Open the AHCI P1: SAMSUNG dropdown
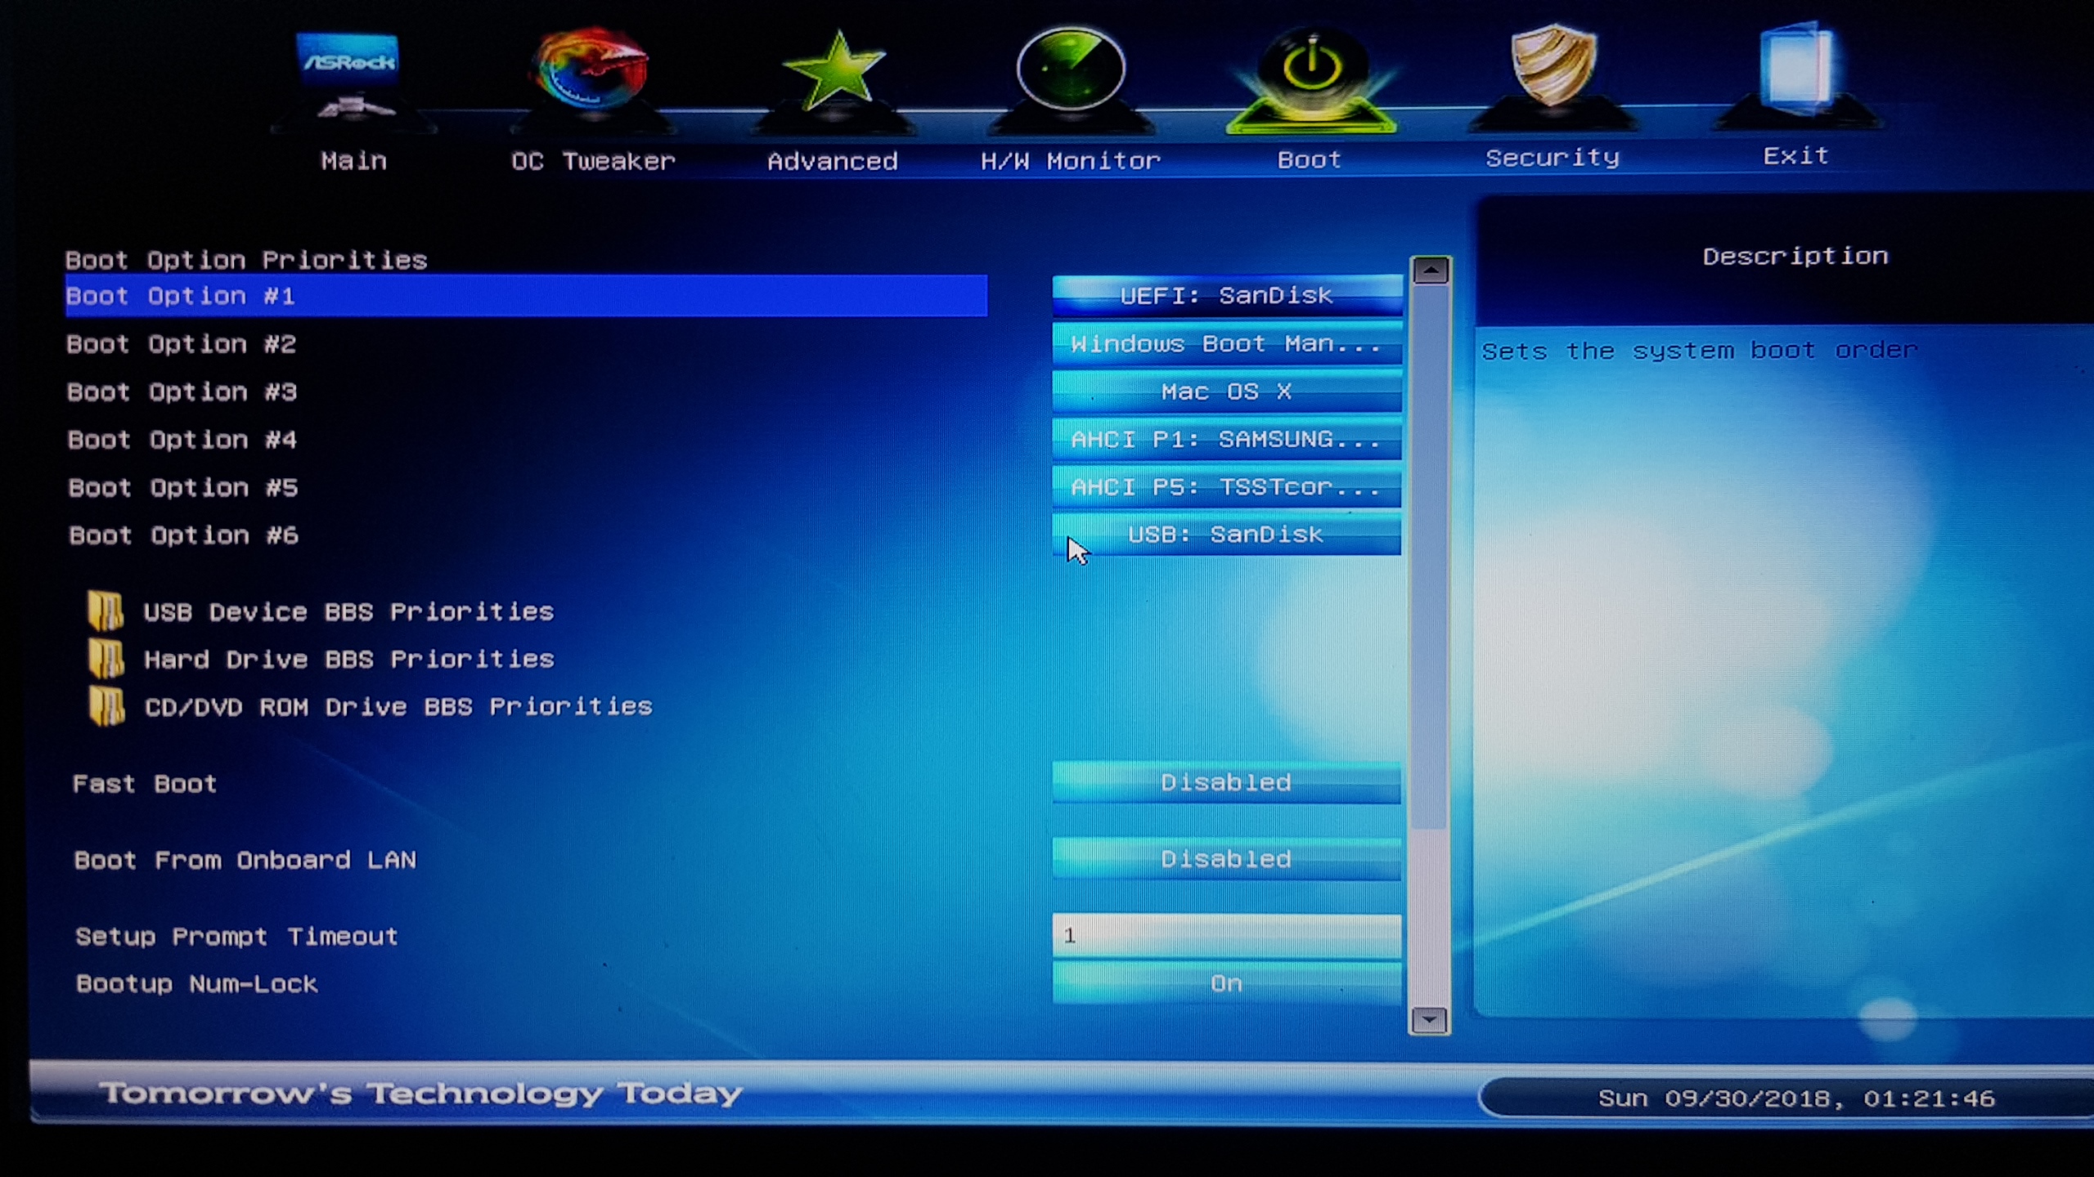The width and height of the screenshot is (2094, 1177). pyautogui.click(x=1227, y=439)
